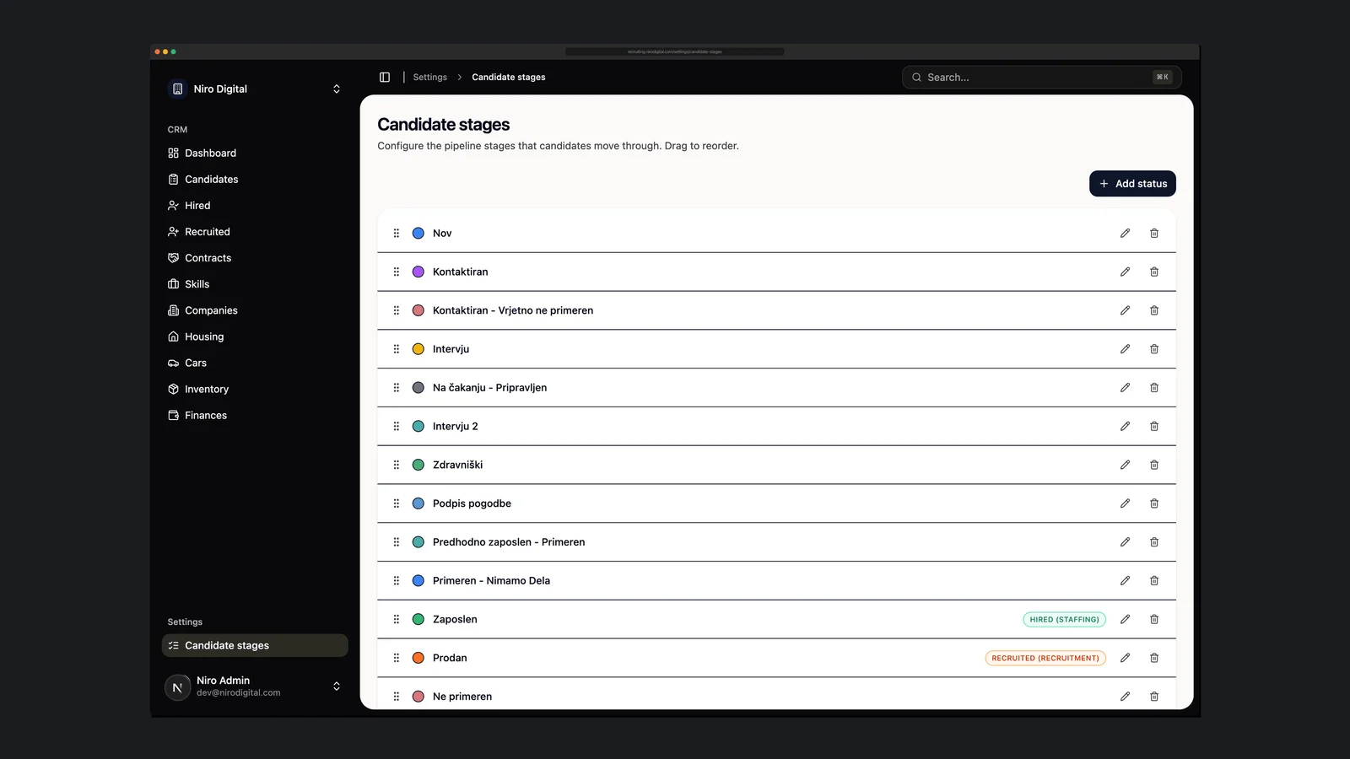Go to Recruited in the sidebar
1350x759 pixels.
tap(255, 231)
